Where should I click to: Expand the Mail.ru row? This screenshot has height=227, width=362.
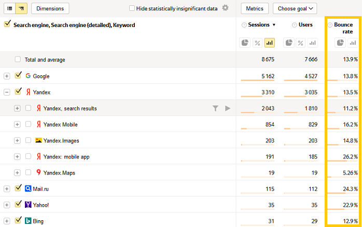[7, 189]
